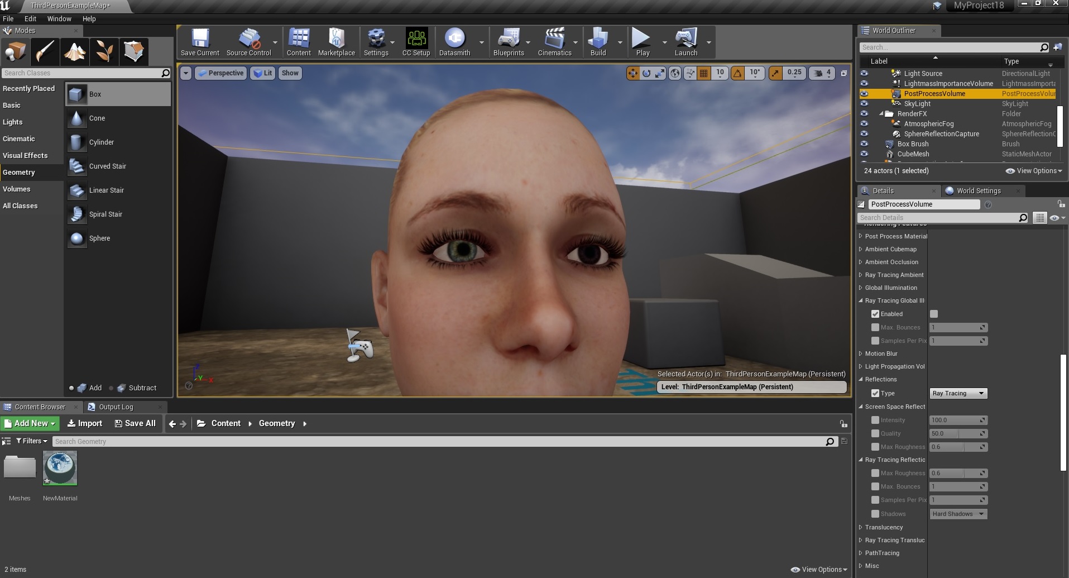Click the Add New button

[30, 423]
